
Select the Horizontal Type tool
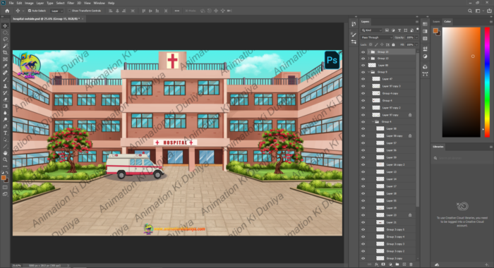[5, 133]
